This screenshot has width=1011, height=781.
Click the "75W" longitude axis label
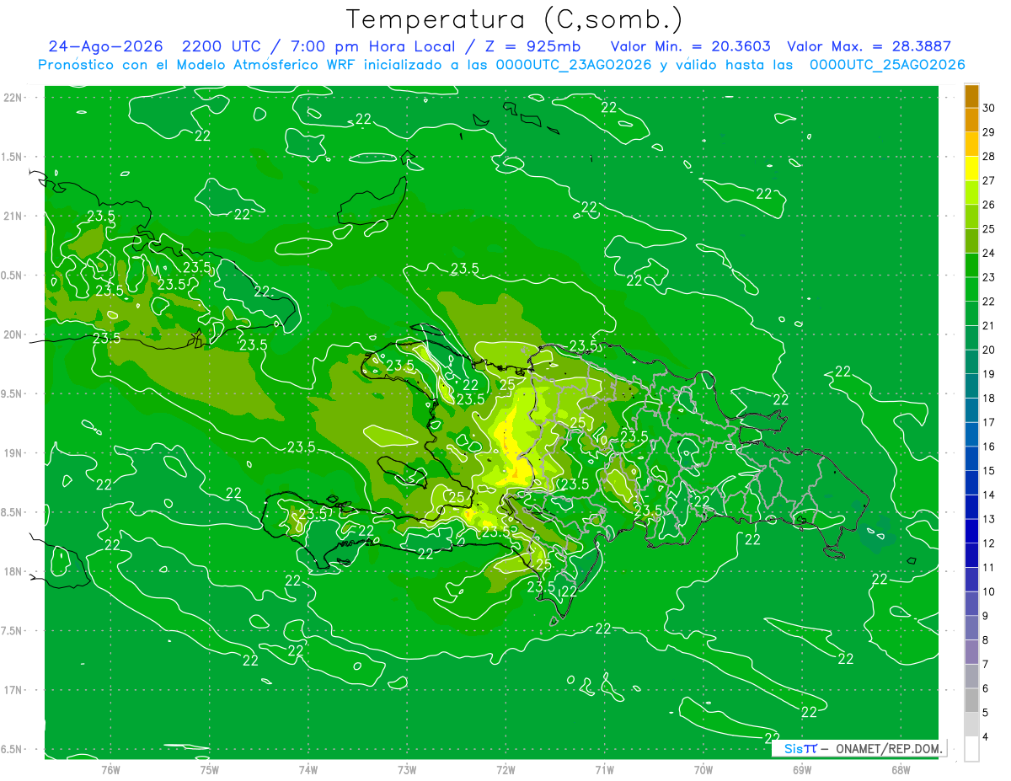click(210, 770)
